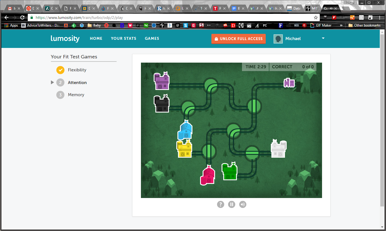Expand the Attention game arrow
The height and width of the screenshot is (231, 386).
pyautogui.click(x=52, y=82)
